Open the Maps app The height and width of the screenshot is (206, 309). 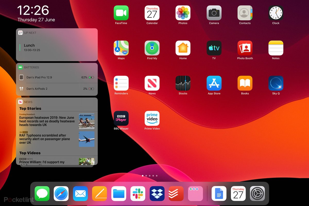[121, 48]
